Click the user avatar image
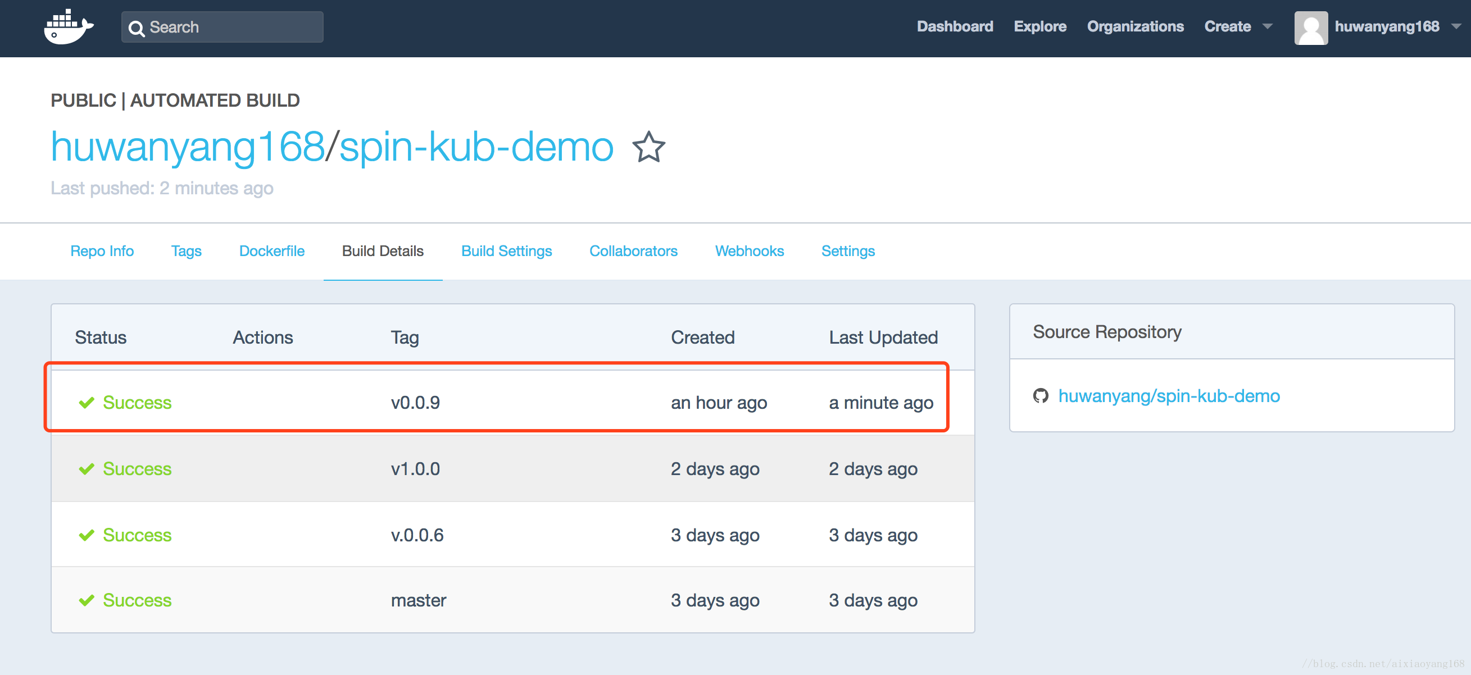Image resolution: width=1471 pixels, height=675 pixels. tap(1310, 28)
